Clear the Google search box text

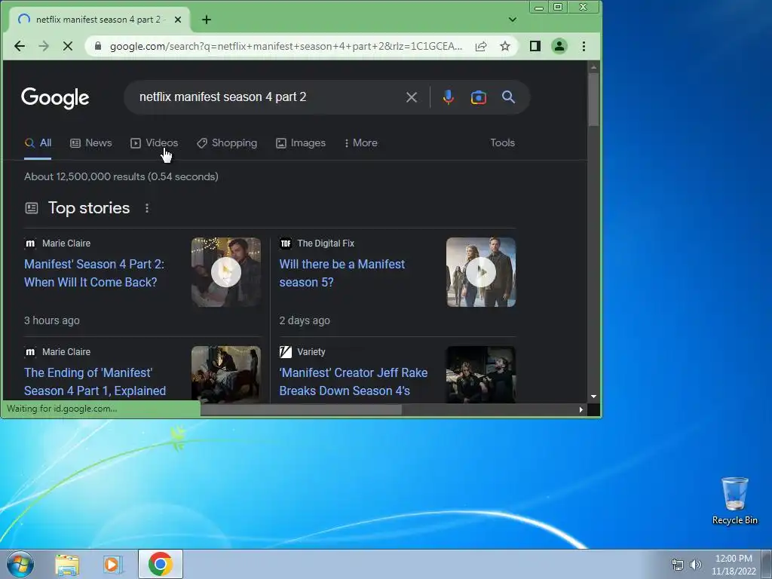click(412, 97)
